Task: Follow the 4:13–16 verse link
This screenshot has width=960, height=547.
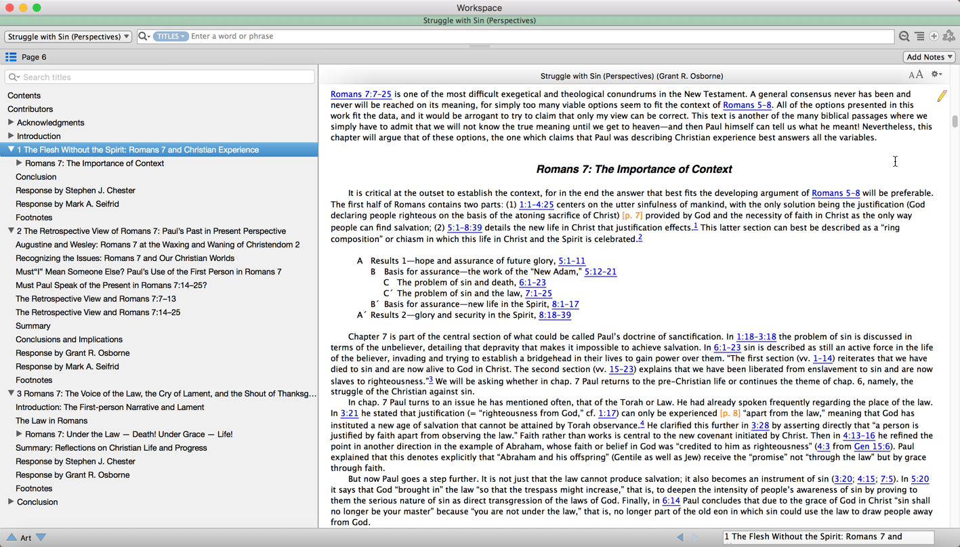Action: pos(859,436)
